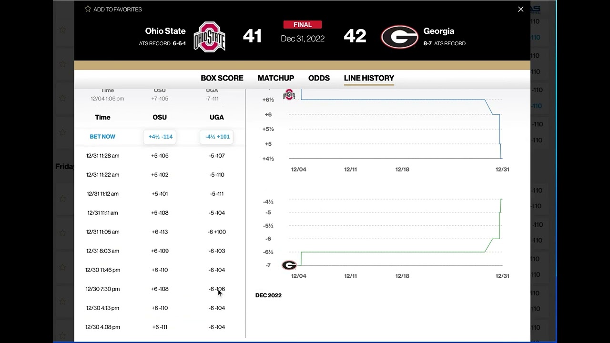The height and width of the screenshot is (343, 610).
Task: Click the 12/30 4:08 pm line row
Action: [x=160, y=327]
